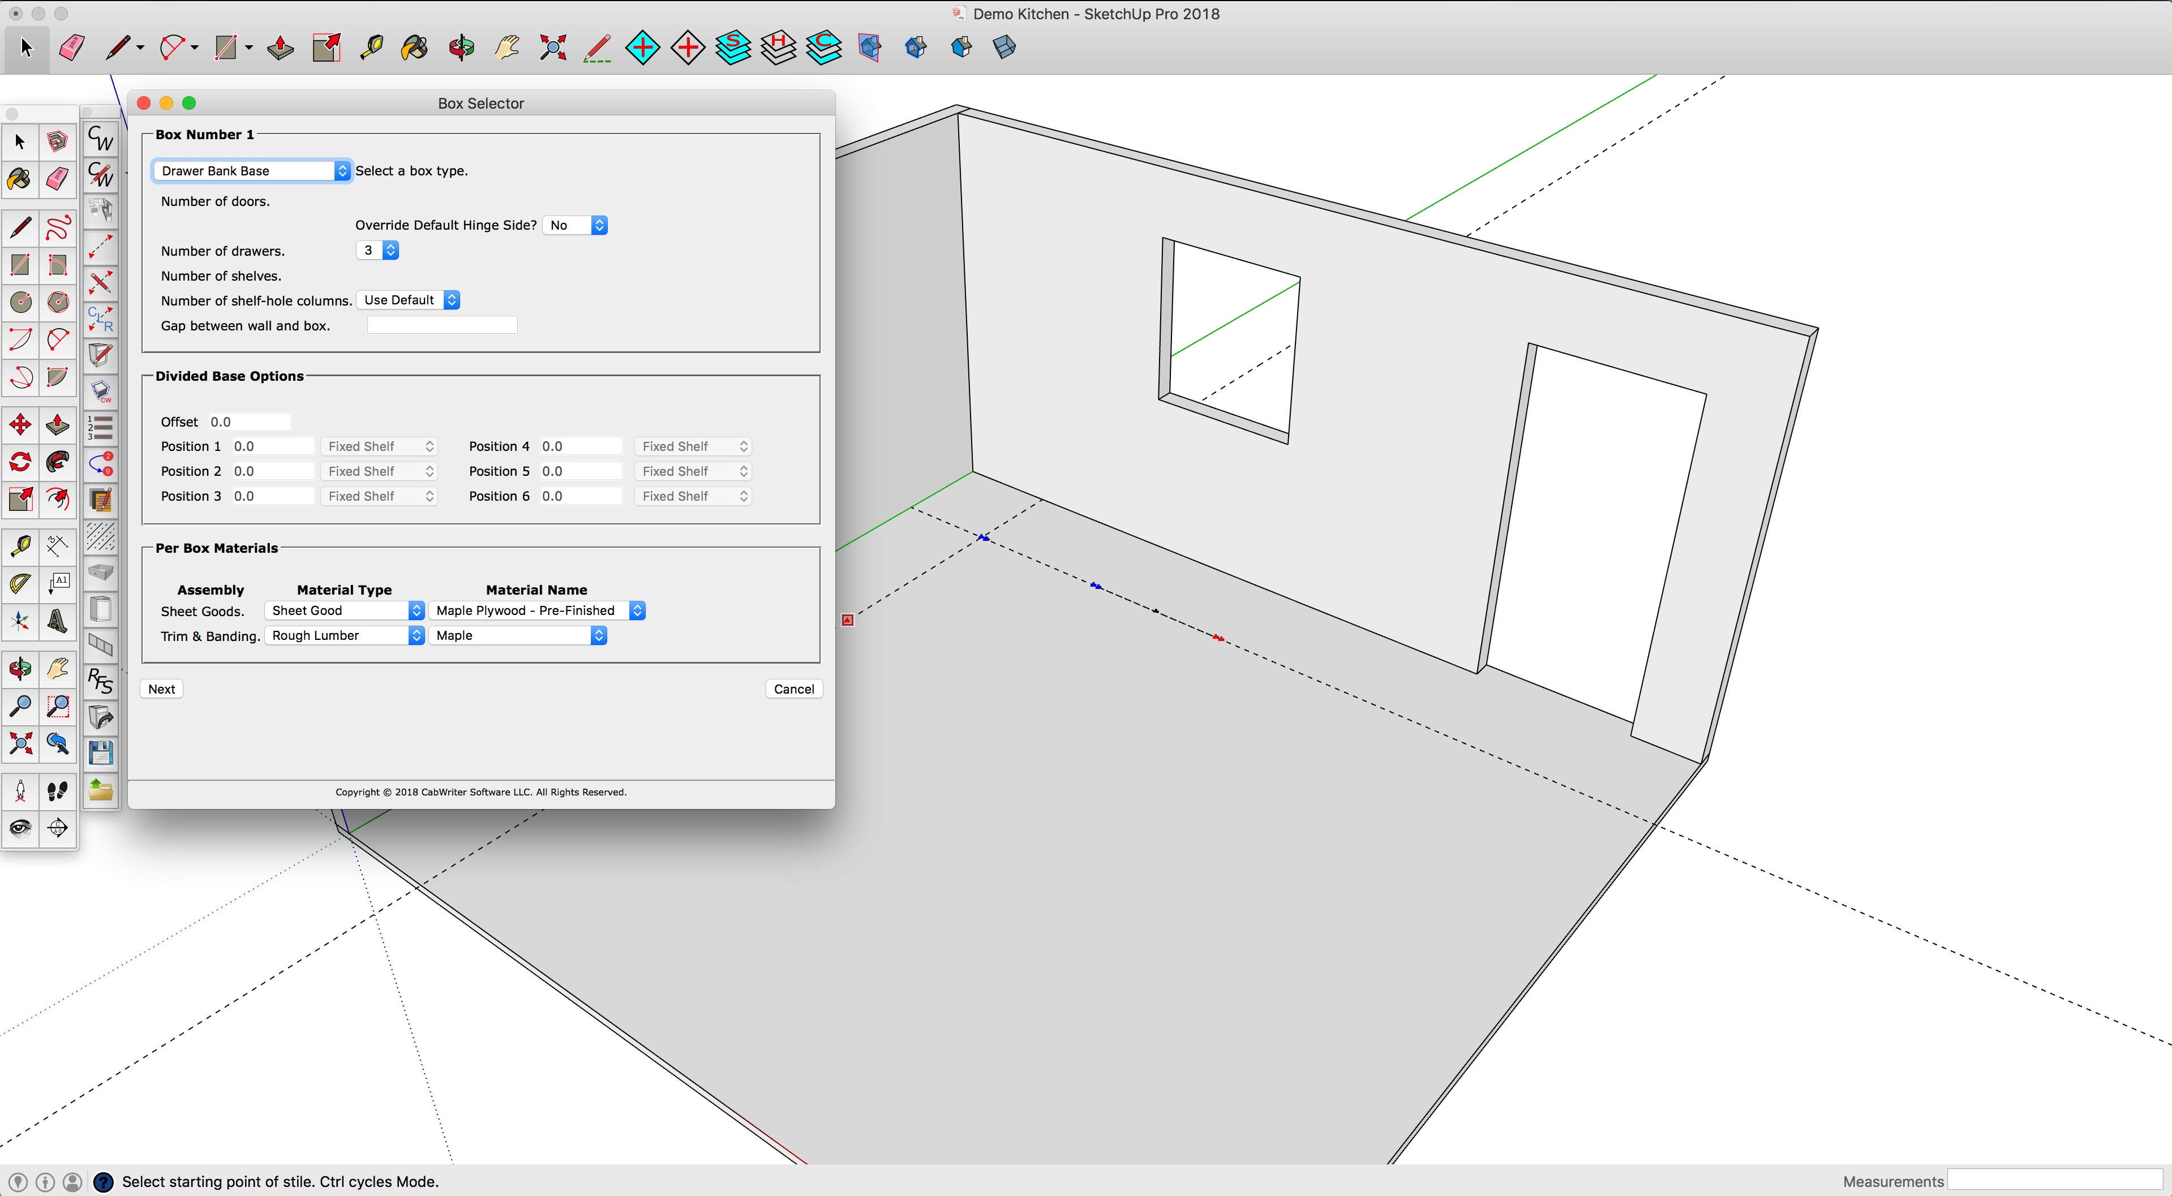Select the Protractor tool
The width and height of the screenshot is (2172, 1196).
[20, 583]
